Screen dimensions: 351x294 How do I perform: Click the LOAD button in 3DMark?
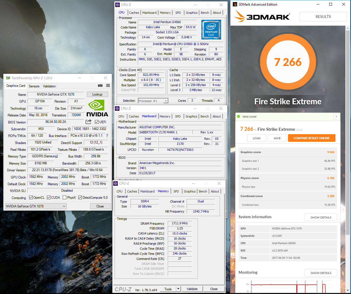point(256,138)
